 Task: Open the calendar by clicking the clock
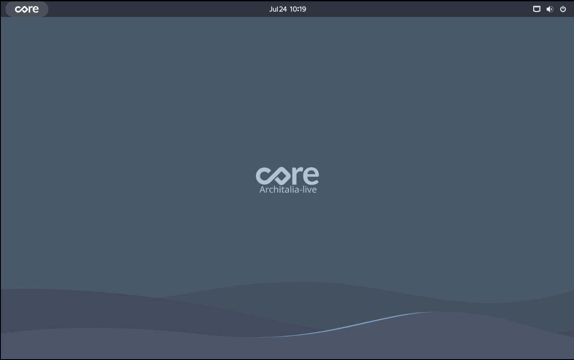pyautogui.click(x=287, y=9)
